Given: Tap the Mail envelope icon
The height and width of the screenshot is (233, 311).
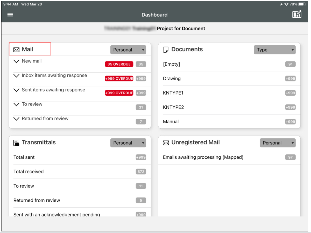Looking at the screenshot, I should [16, 50].
